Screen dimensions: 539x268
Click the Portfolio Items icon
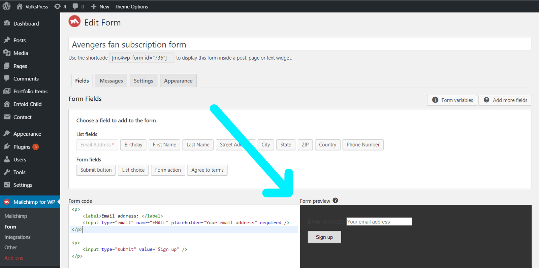coord(7,91)
